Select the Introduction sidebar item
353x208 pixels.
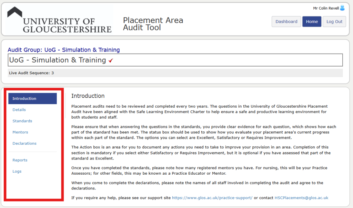point(33,98)
